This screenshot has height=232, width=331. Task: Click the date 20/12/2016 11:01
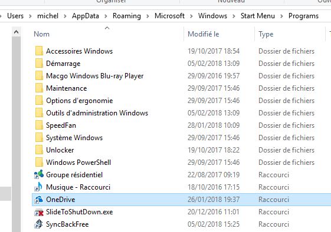[214, 212]
